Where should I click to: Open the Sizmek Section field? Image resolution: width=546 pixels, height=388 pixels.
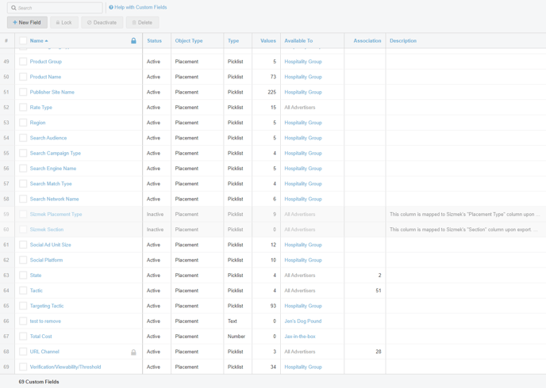click(x=47, y=230)
